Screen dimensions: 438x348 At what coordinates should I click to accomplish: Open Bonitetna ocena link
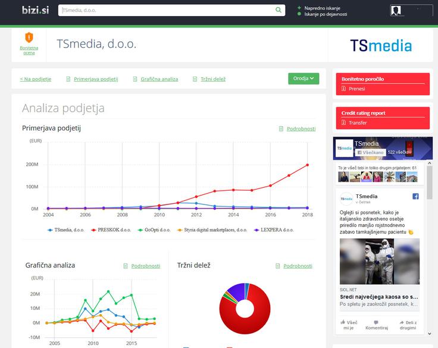29,51
